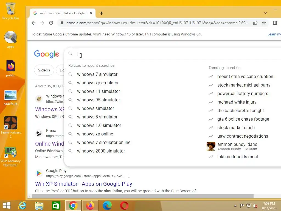
Task: Open trending loki mcdonalds meal
Action: [x=237, y=157]
